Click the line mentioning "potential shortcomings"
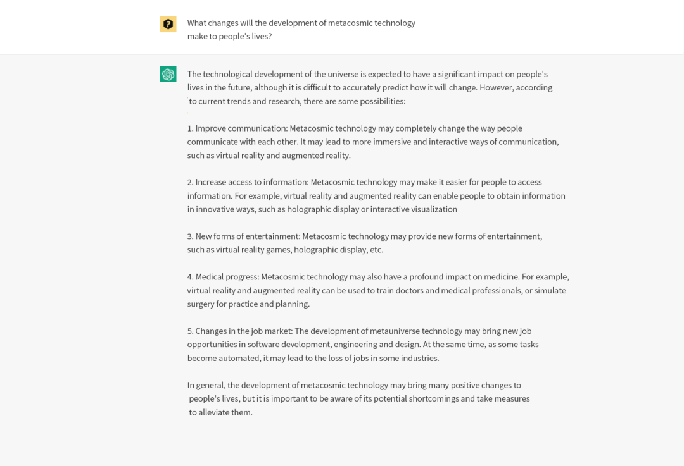This screenshot has width=684, height=466. coord(359,399)
